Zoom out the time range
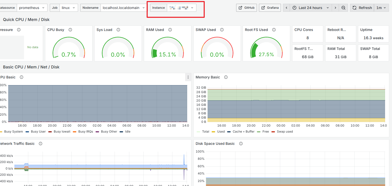The image size is (392, 186). [x=344, y=8]
